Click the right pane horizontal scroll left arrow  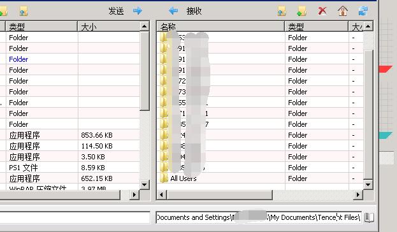click(161, 195)
